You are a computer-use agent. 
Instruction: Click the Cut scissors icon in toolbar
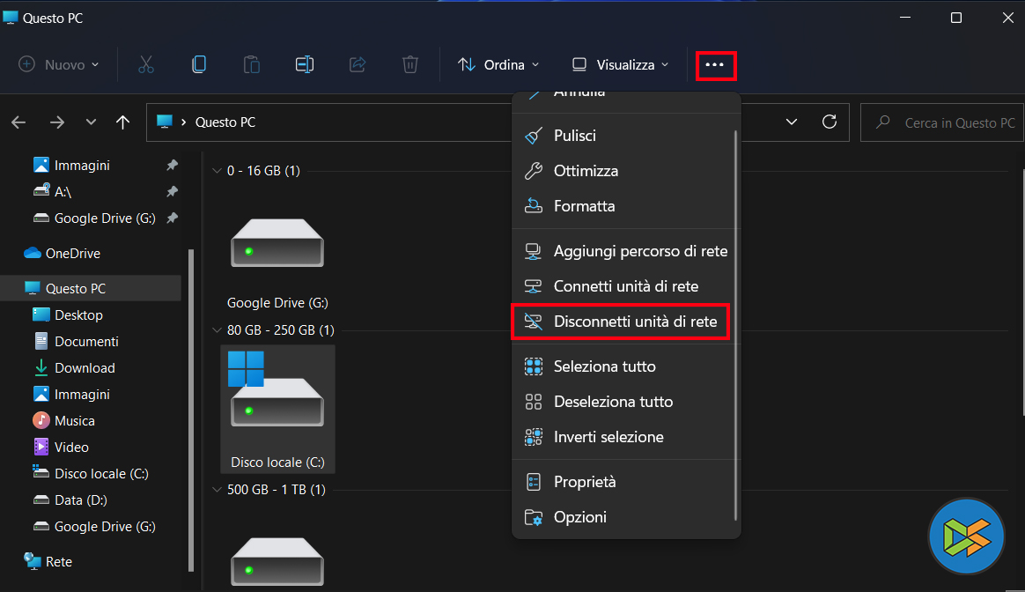pyautogui.click(x=146, y=64)
